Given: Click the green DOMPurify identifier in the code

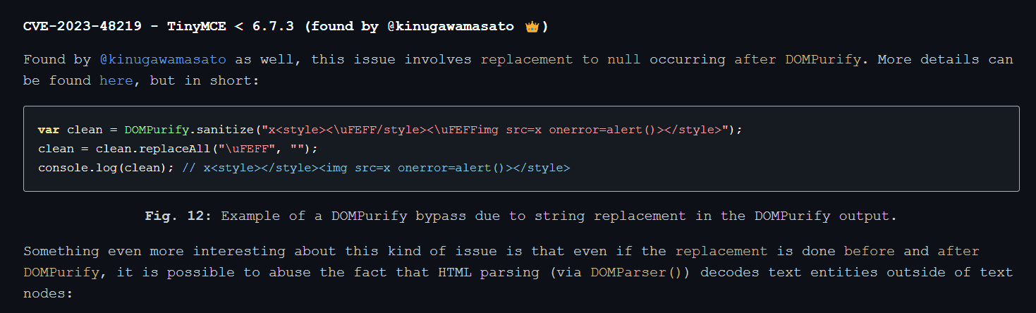Looking at the screenshot, I should click(157, 130).
